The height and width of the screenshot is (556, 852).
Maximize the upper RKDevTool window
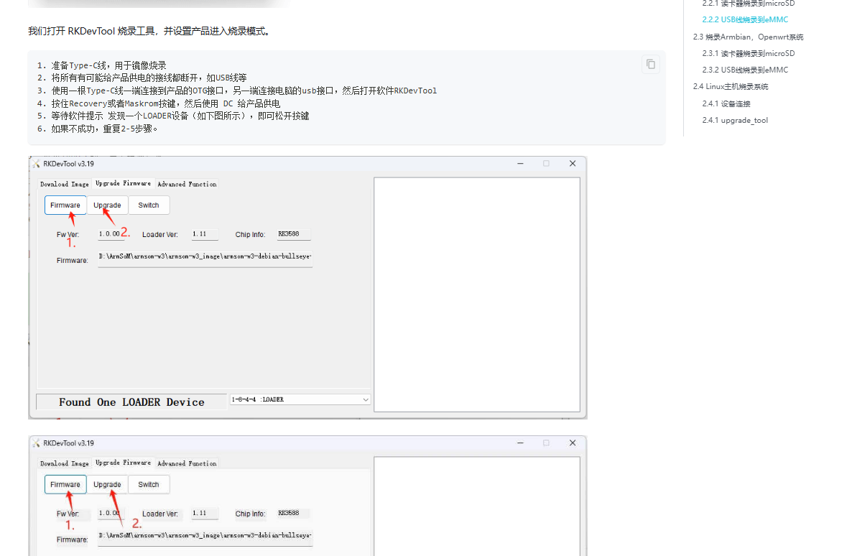tap(546, 164)
